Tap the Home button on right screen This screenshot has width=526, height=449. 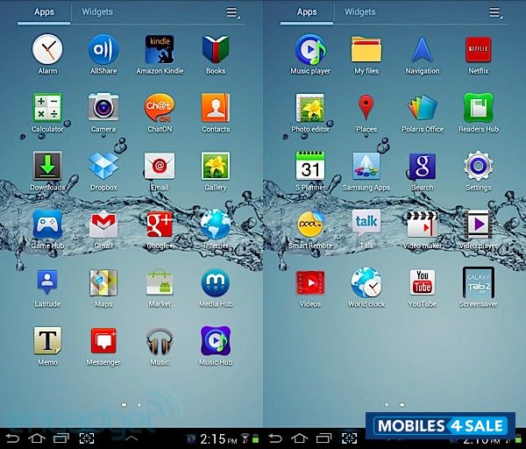pyautogui.click(x=300, y=438)
